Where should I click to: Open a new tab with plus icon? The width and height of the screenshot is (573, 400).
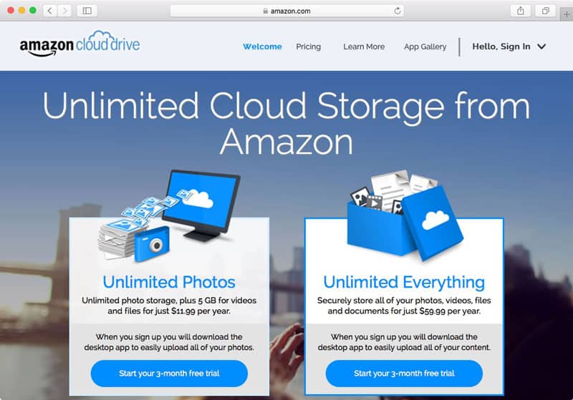(x=567, y=14)
